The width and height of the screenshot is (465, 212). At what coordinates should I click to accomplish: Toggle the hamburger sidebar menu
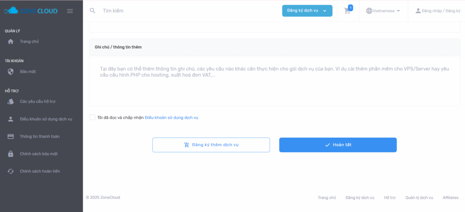(x=70, y=11)
